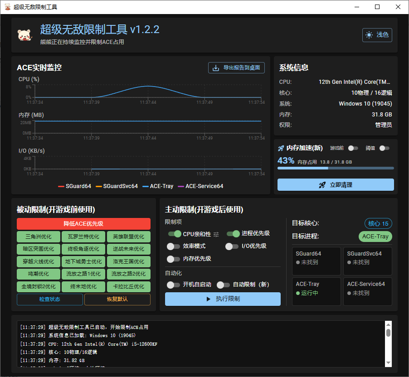Click 执行限制 button
Image resolution: width=409 pixels, height=377 pixels.
point(223,299)
